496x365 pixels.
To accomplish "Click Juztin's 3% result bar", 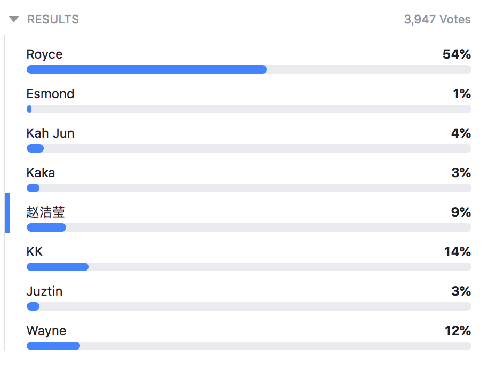I will tap(249, 306).
